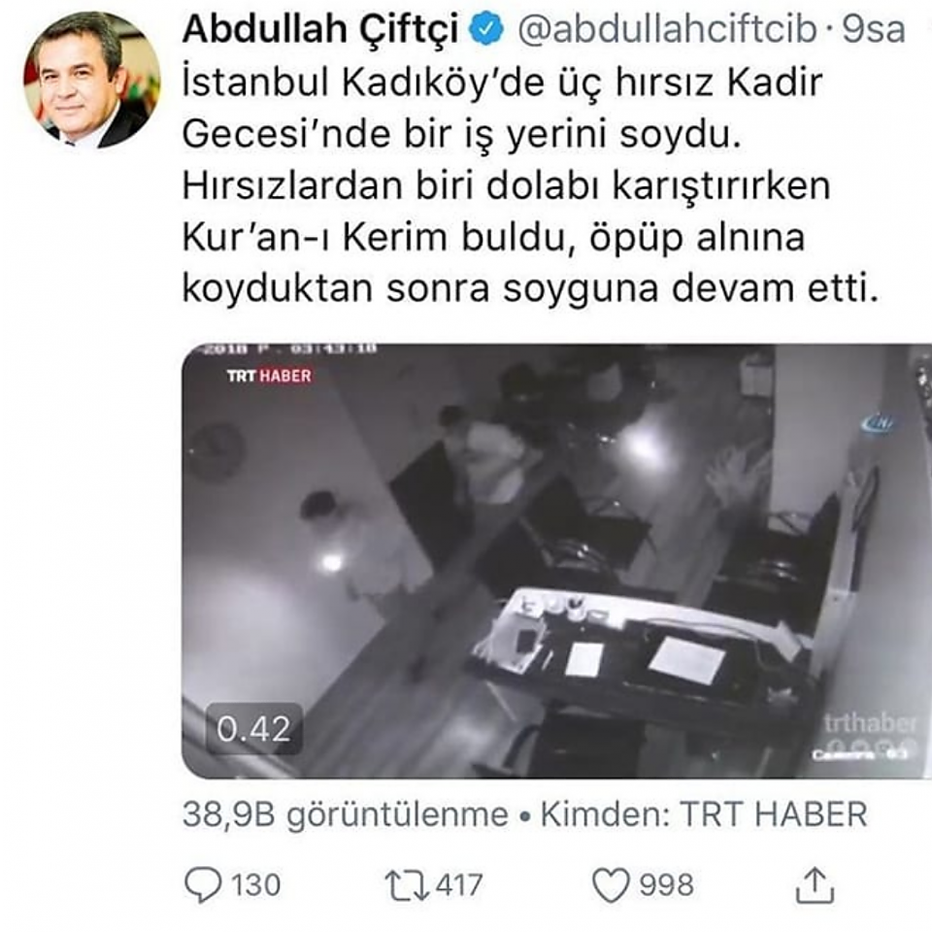Open the 9sa timestamp
Image resolution: width=932 pixels, height=932 pixels.
(874, 30)
